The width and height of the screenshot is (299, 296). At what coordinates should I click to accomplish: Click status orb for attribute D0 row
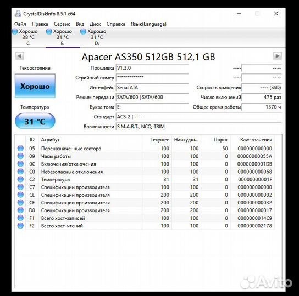[x=20, y=210]
